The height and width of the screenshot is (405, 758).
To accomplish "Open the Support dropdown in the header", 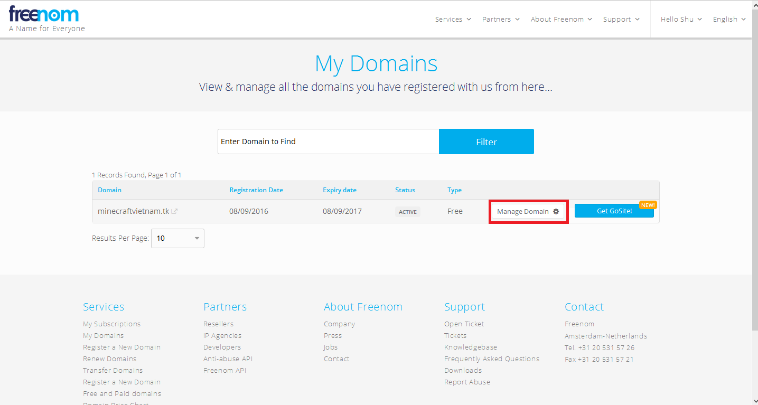I will click(621, 19).
